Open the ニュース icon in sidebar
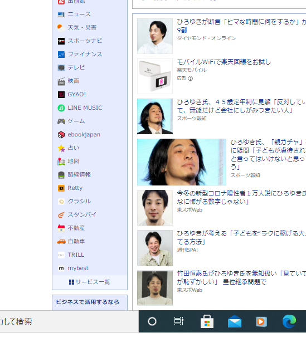The height and width of the screenshot is (357, 306). 61,14
